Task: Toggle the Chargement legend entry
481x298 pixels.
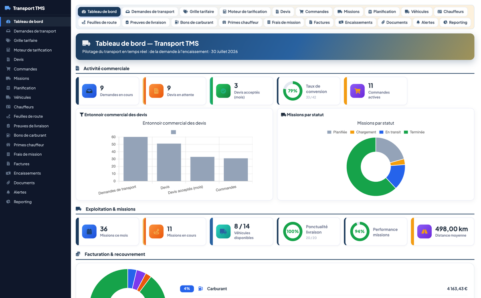Action: [x=363, y=132]
